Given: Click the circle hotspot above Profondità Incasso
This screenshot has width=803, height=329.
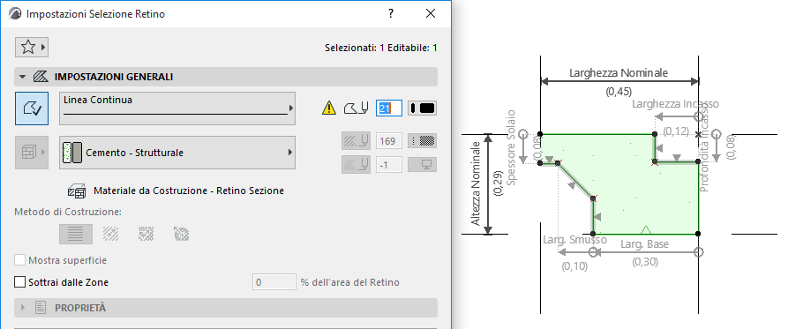Looking at the screenshot, I should (x=716, y=134).
